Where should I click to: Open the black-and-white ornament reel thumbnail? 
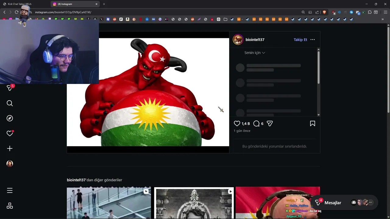(x=194, y=203)
